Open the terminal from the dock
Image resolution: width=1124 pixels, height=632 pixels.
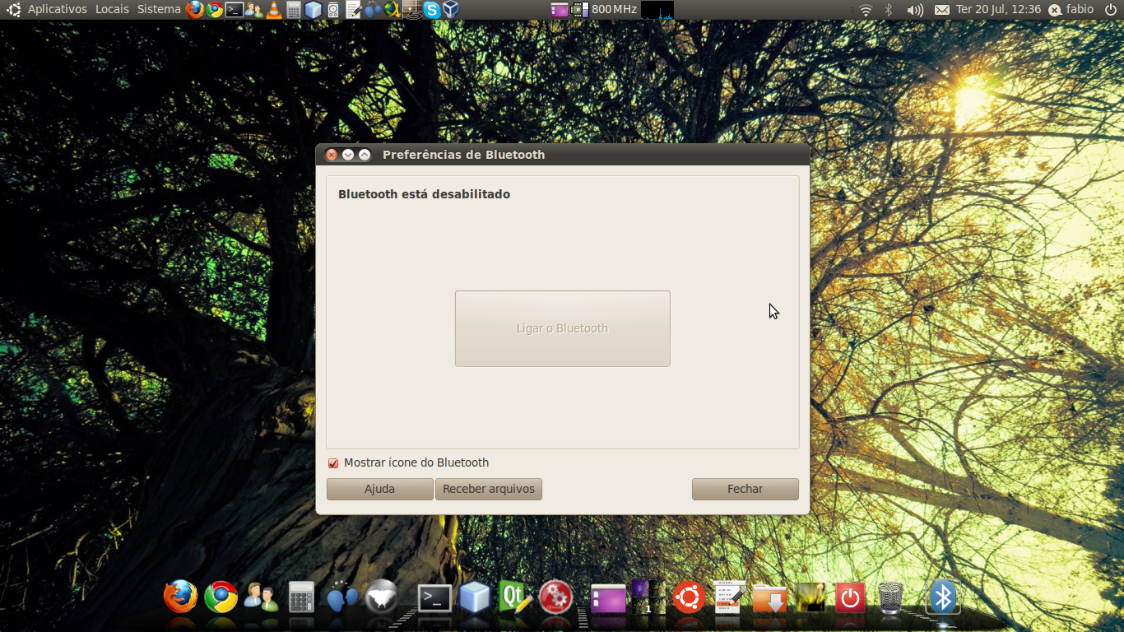pos(434,597)
